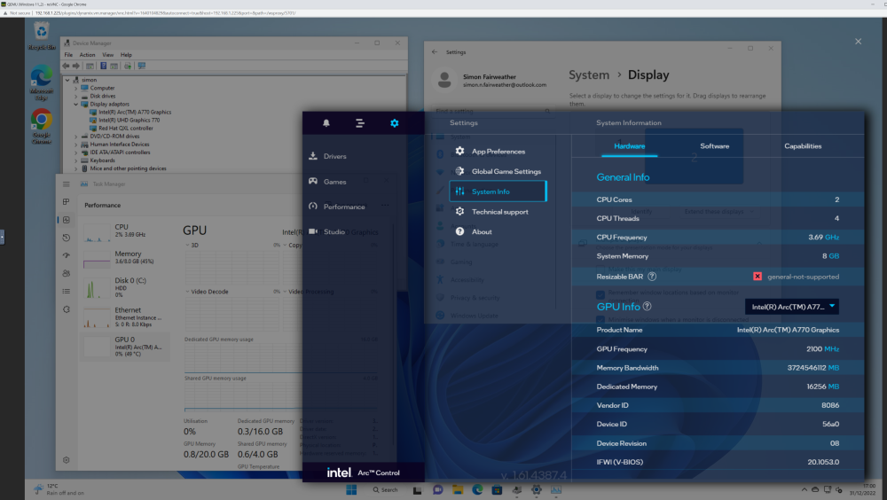
Task: Click Device Manager back arrow toolbar icon
Action: (66, 66)
